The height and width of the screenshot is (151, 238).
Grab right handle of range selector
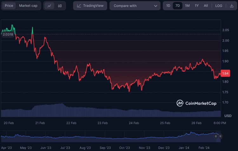coord(220,136)
